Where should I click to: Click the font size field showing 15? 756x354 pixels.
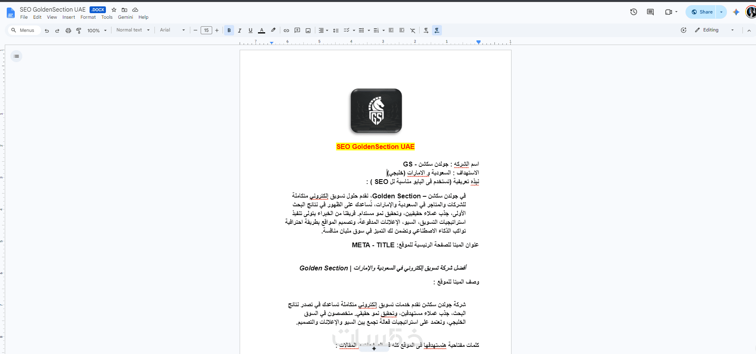[206, 30]
